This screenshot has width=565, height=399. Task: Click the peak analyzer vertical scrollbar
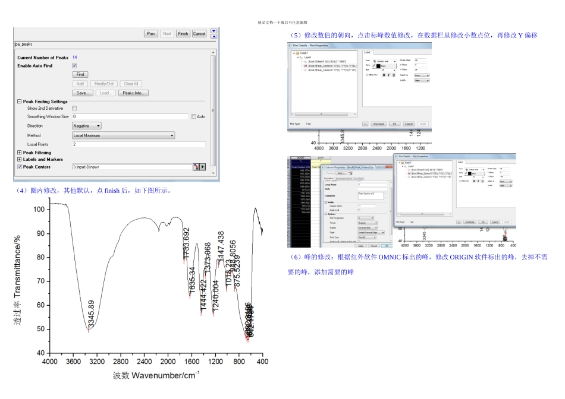[214, 112]
